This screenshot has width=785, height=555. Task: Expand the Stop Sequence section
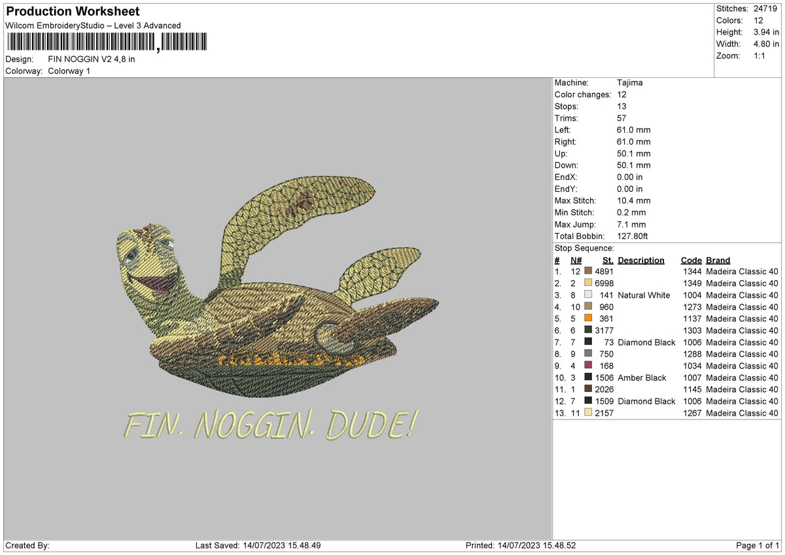click(x=584, y=248)
